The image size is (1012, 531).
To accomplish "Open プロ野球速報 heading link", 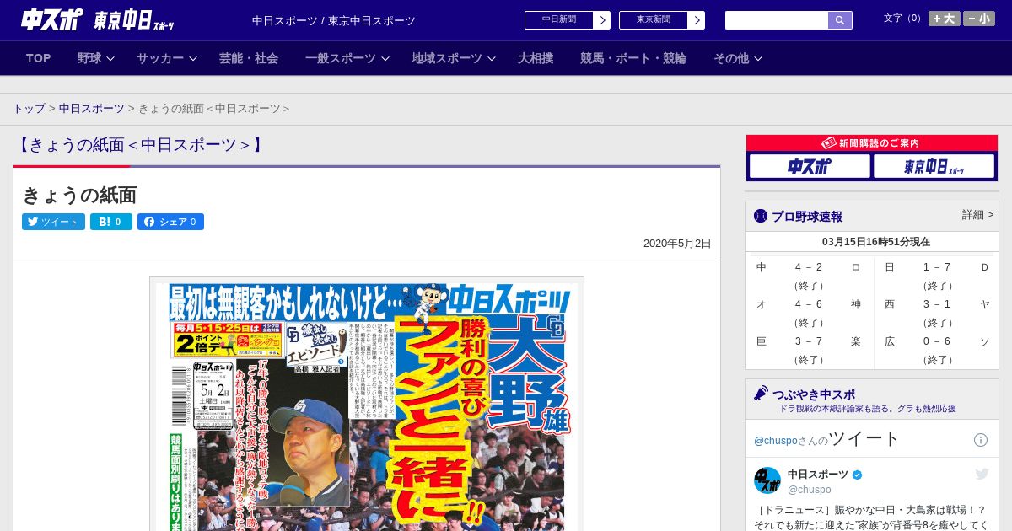I will coord(807,217).
